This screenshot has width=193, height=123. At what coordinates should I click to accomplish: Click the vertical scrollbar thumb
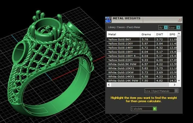[179, 44]
